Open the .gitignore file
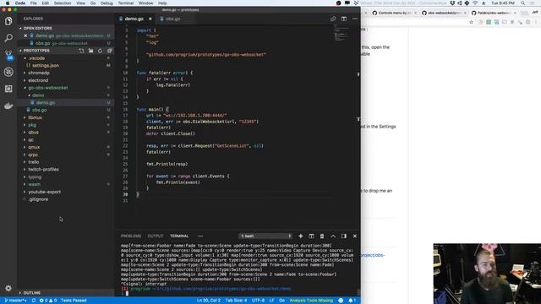Viewport: 541px width, 304px height. [x=38, y=199]
